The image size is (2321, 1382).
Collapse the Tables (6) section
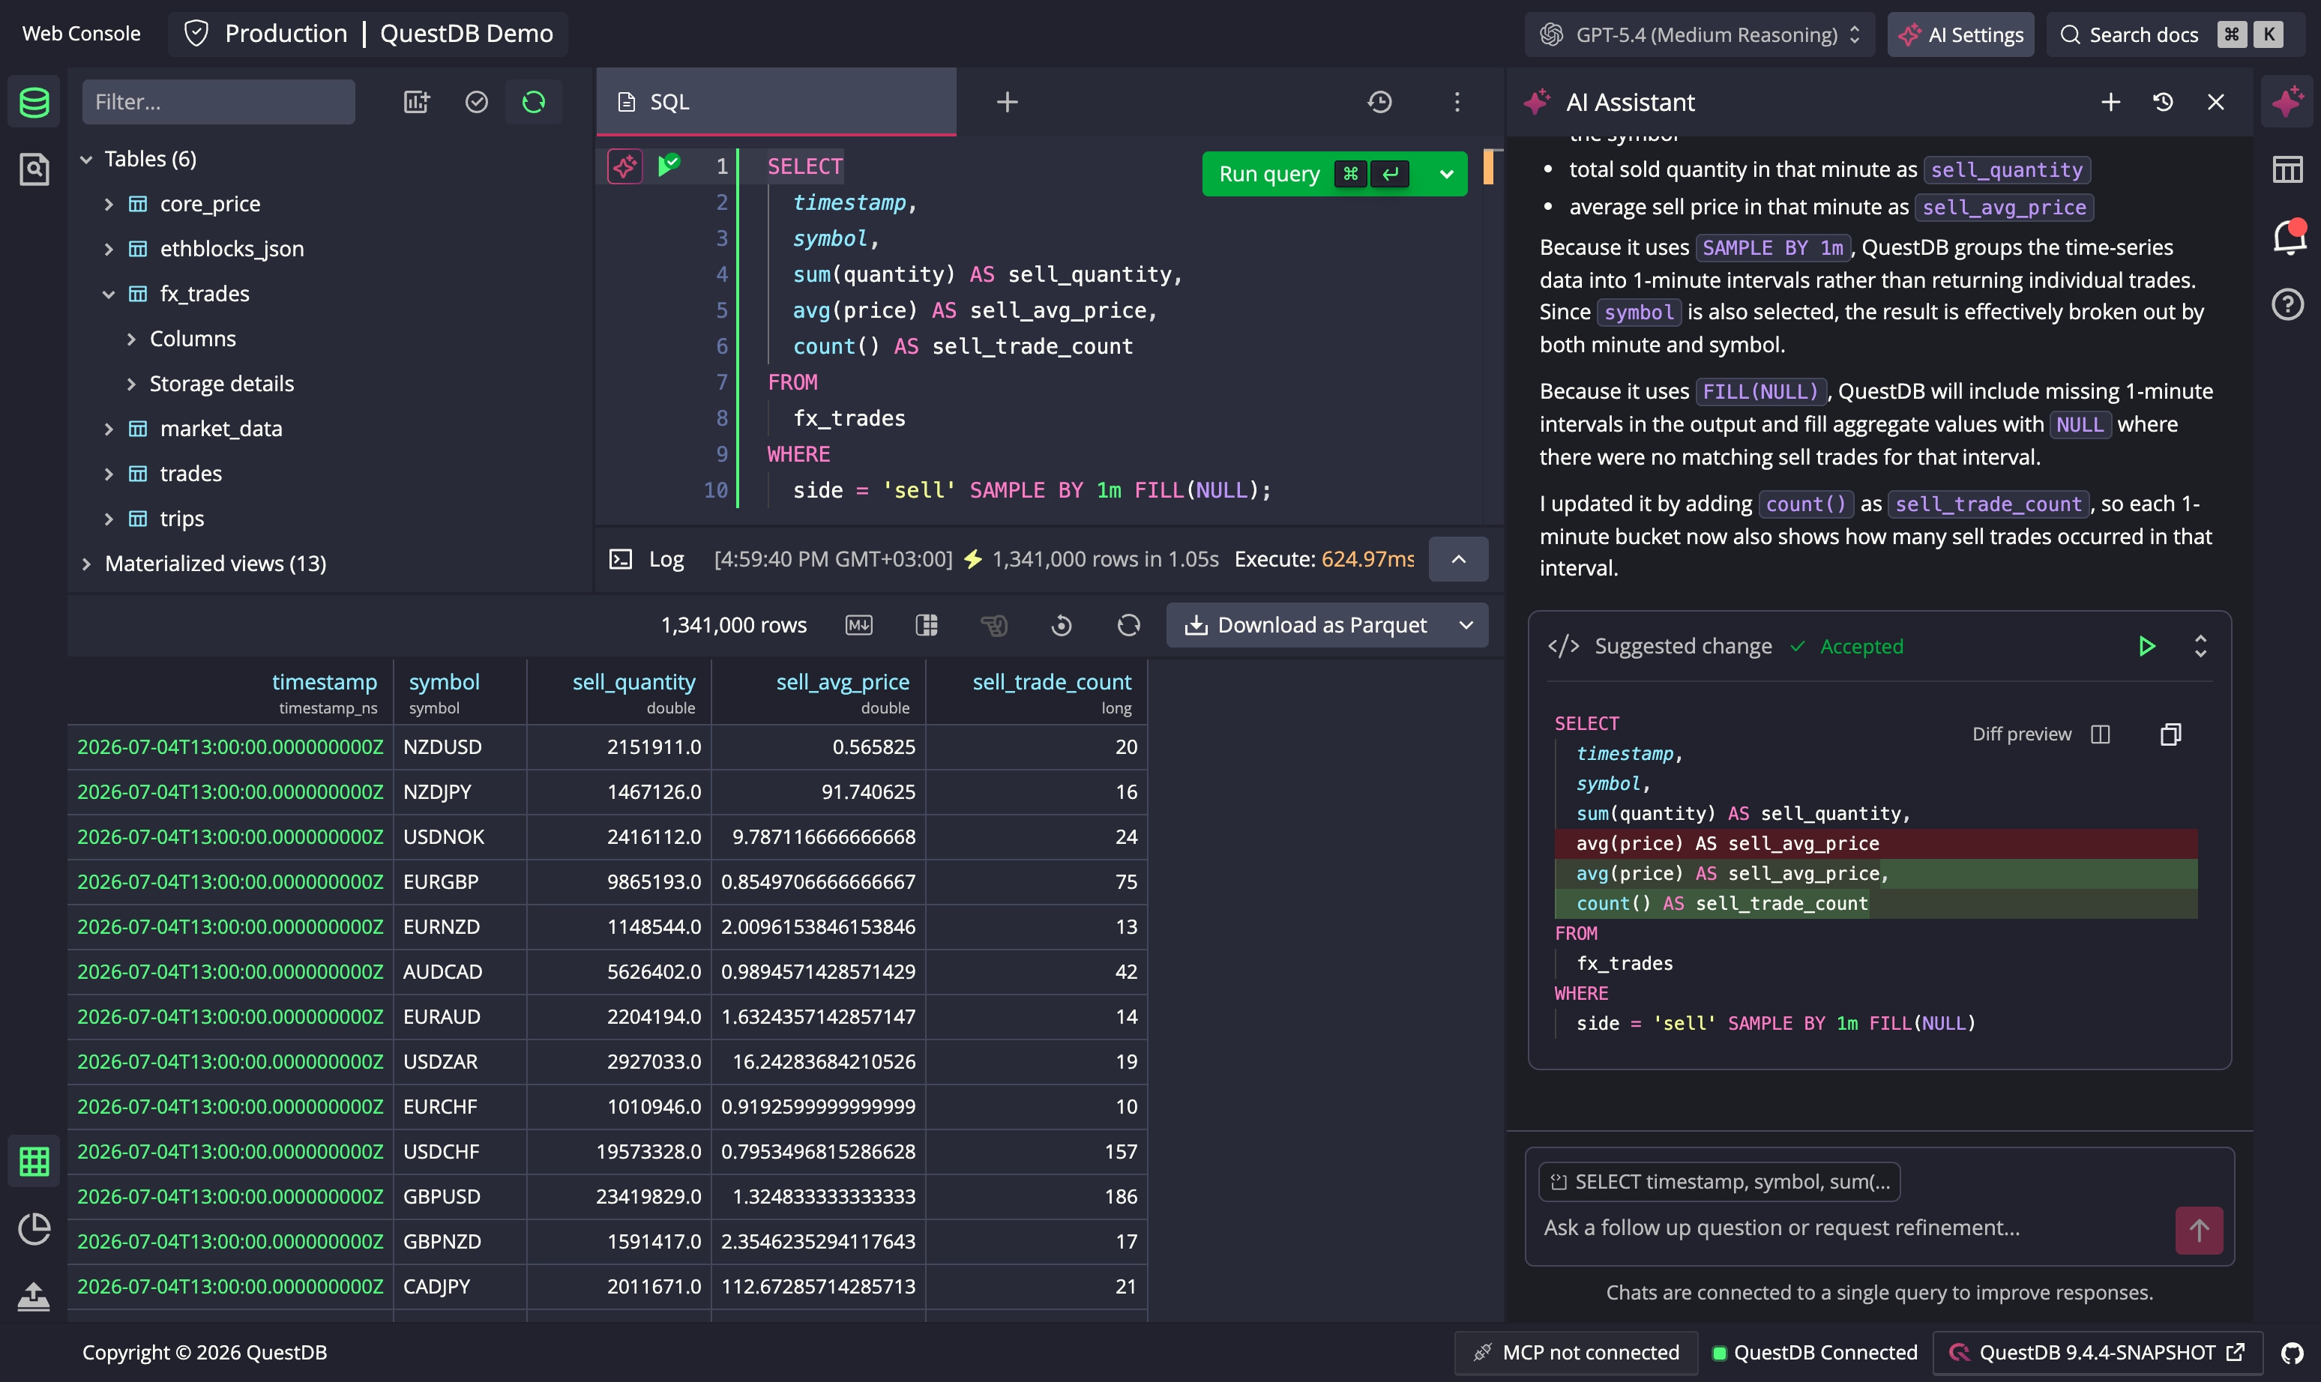87,159
